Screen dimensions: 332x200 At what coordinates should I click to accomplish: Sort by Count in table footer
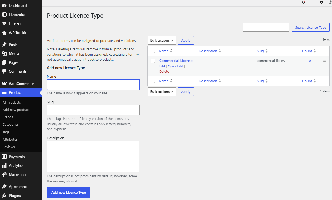309,81
